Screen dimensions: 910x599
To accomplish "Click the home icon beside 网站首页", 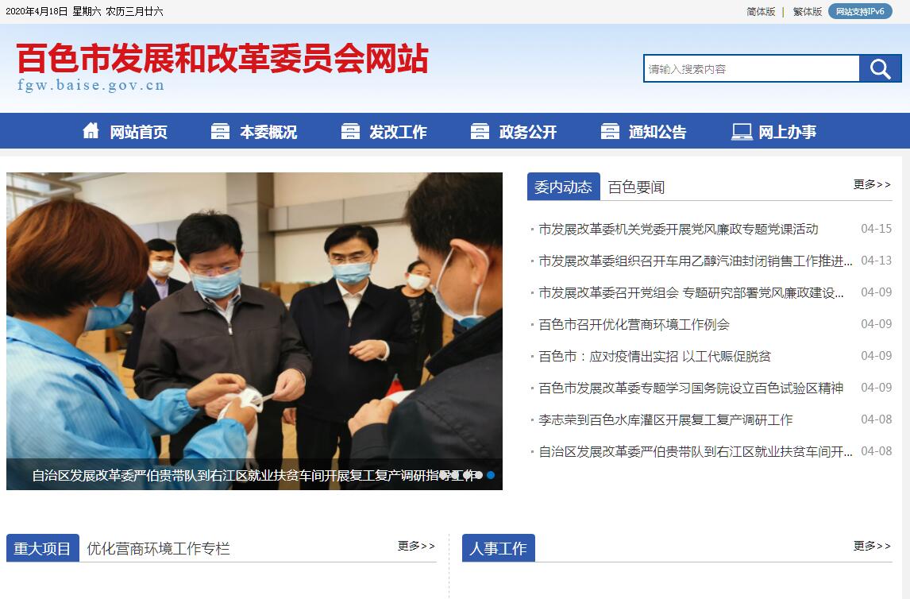I will tap(91, 130).
